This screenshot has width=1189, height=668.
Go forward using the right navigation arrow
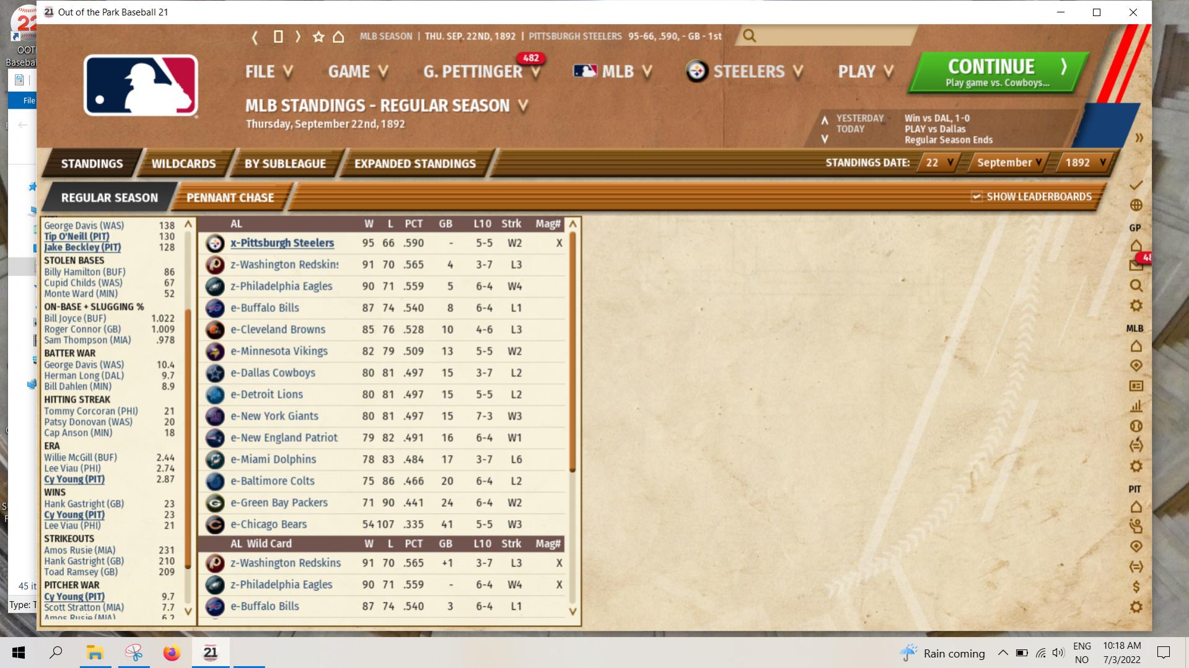tap(298, 37)
